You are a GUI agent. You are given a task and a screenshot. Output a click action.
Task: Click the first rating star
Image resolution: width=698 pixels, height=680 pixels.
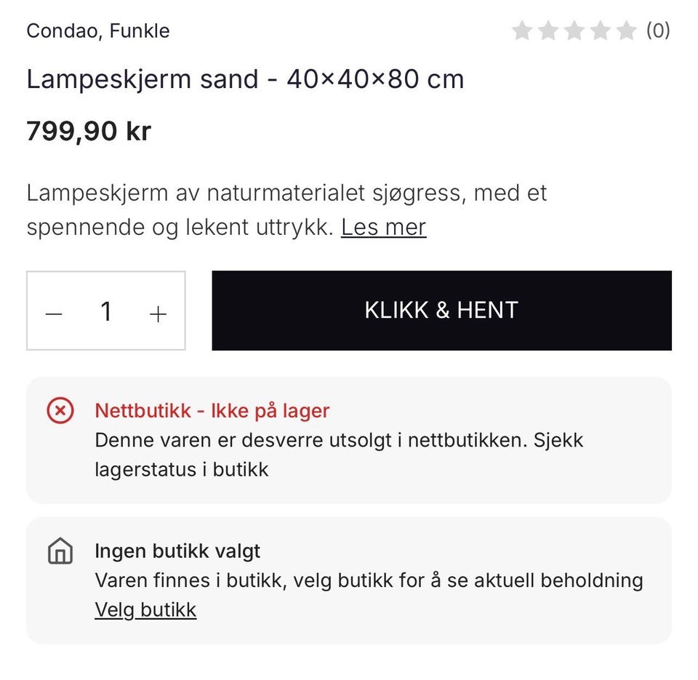click(522, 31)
